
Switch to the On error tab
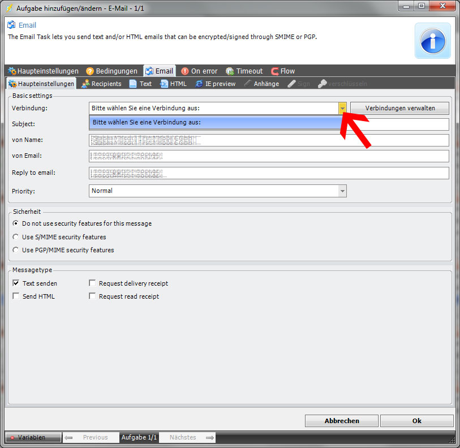click(199, 71)
